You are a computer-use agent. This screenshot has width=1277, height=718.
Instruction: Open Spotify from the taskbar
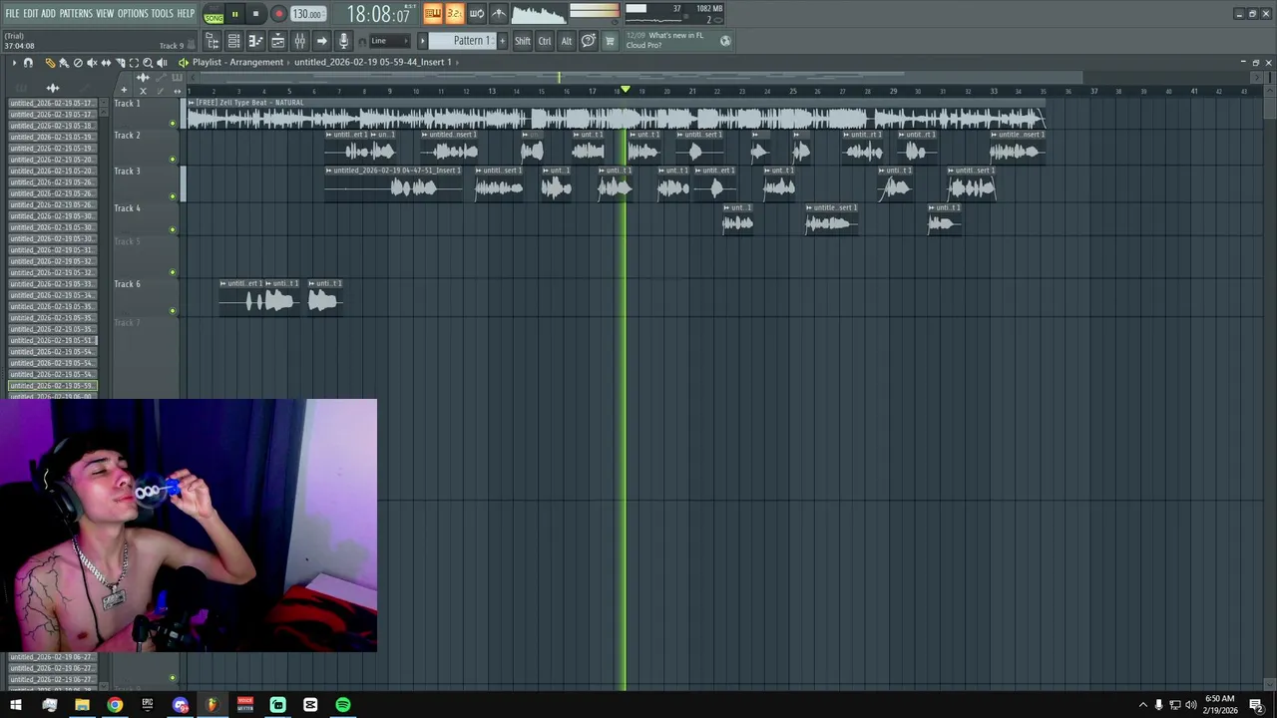point(343,705)
